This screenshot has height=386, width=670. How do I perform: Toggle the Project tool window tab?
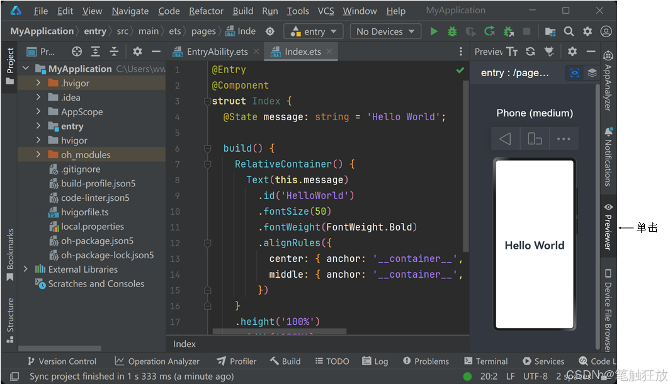(10, 67)
